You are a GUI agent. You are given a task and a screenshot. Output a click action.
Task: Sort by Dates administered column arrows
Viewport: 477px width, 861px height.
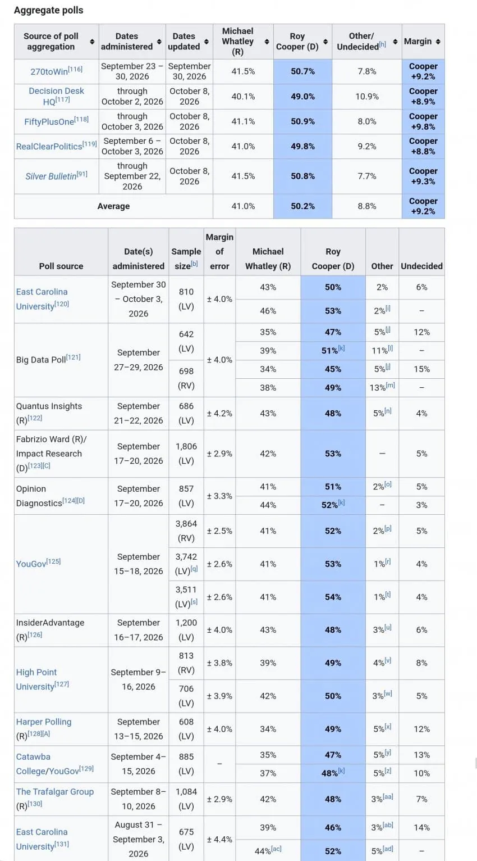point(159,42)
